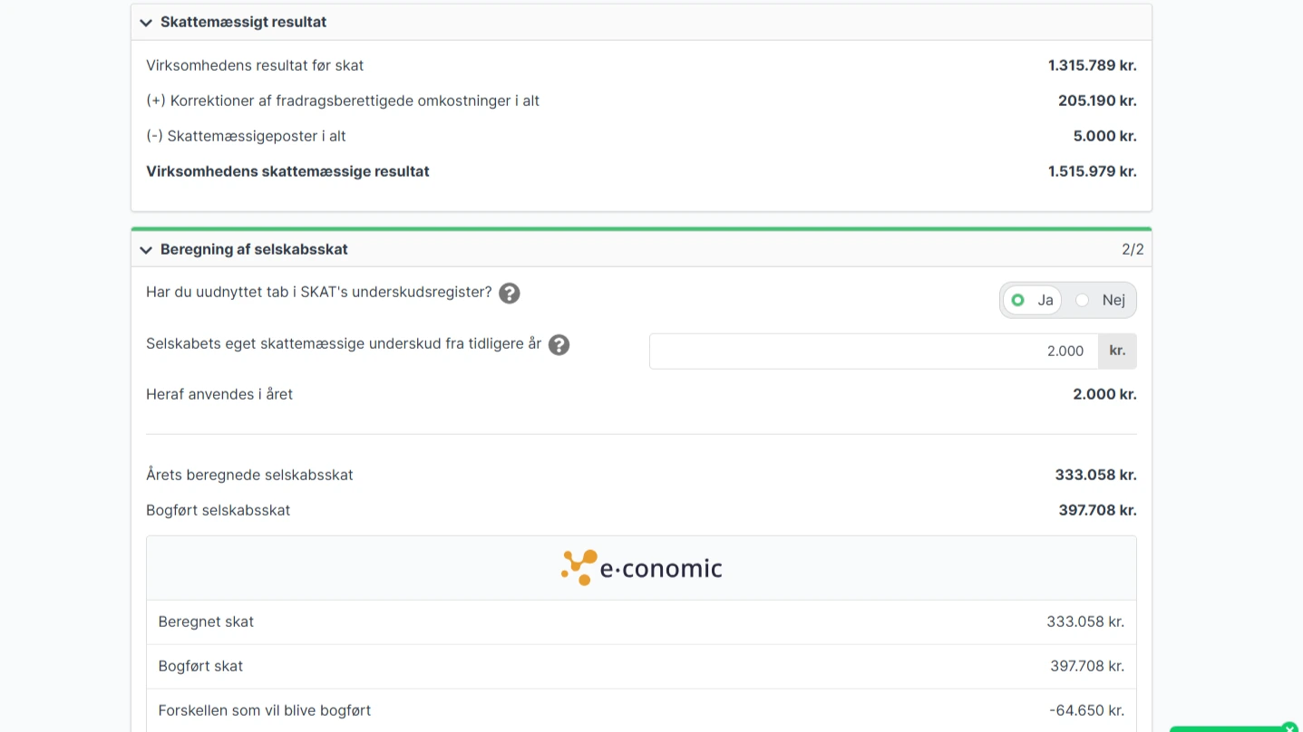Click the Beregning af selskabsskat header title
The image size is (1303, 732).
254,249
